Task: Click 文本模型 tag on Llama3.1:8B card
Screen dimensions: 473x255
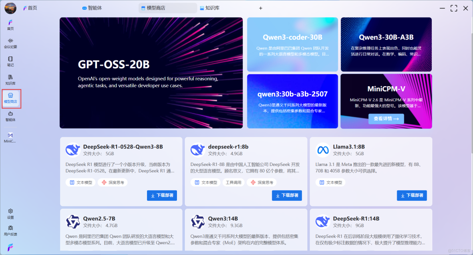Action: click(331, 182)
